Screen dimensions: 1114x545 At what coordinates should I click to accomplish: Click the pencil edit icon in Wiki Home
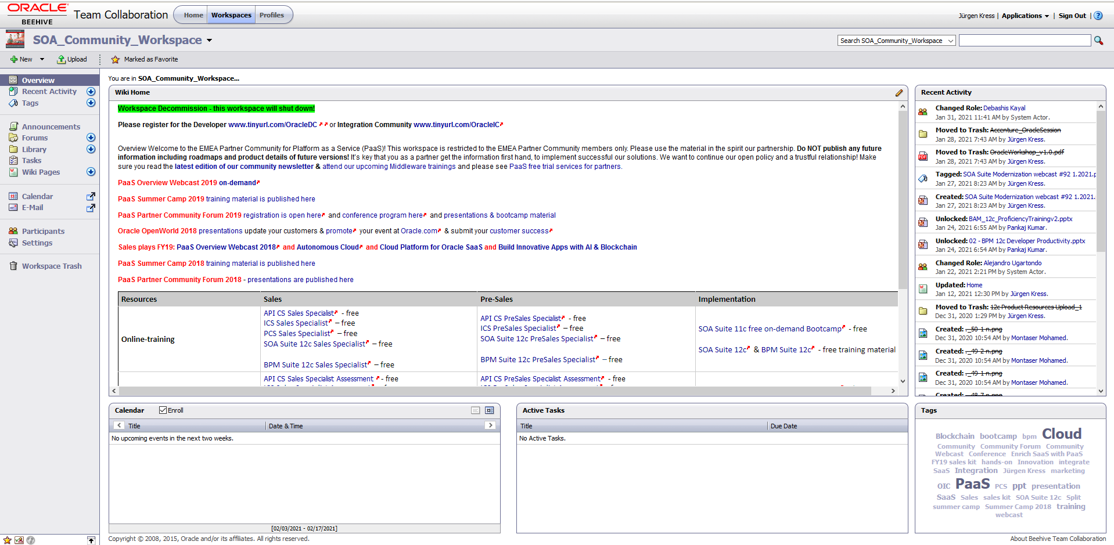pyautogui.click(x=899, y=93)
